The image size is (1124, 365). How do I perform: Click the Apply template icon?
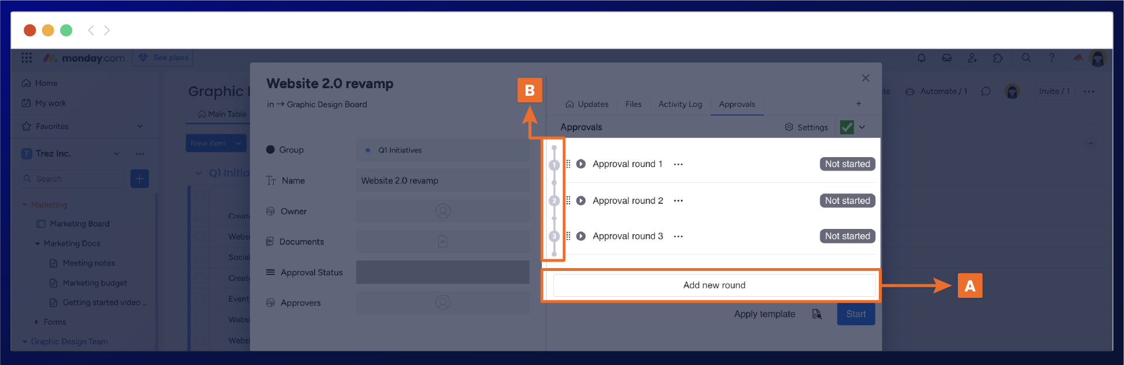[x=817, y=314]
